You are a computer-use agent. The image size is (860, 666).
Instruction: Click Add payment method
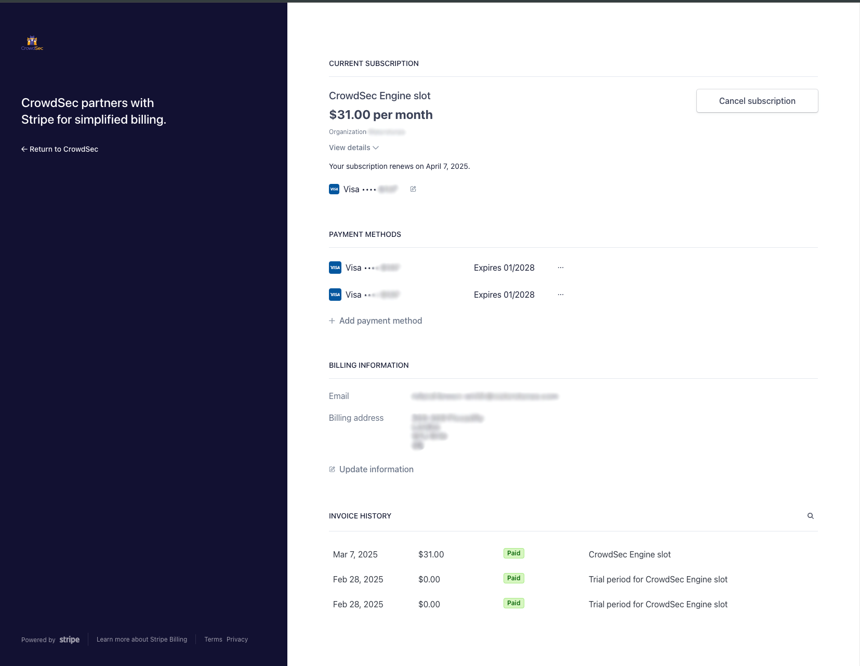[380, 321]
